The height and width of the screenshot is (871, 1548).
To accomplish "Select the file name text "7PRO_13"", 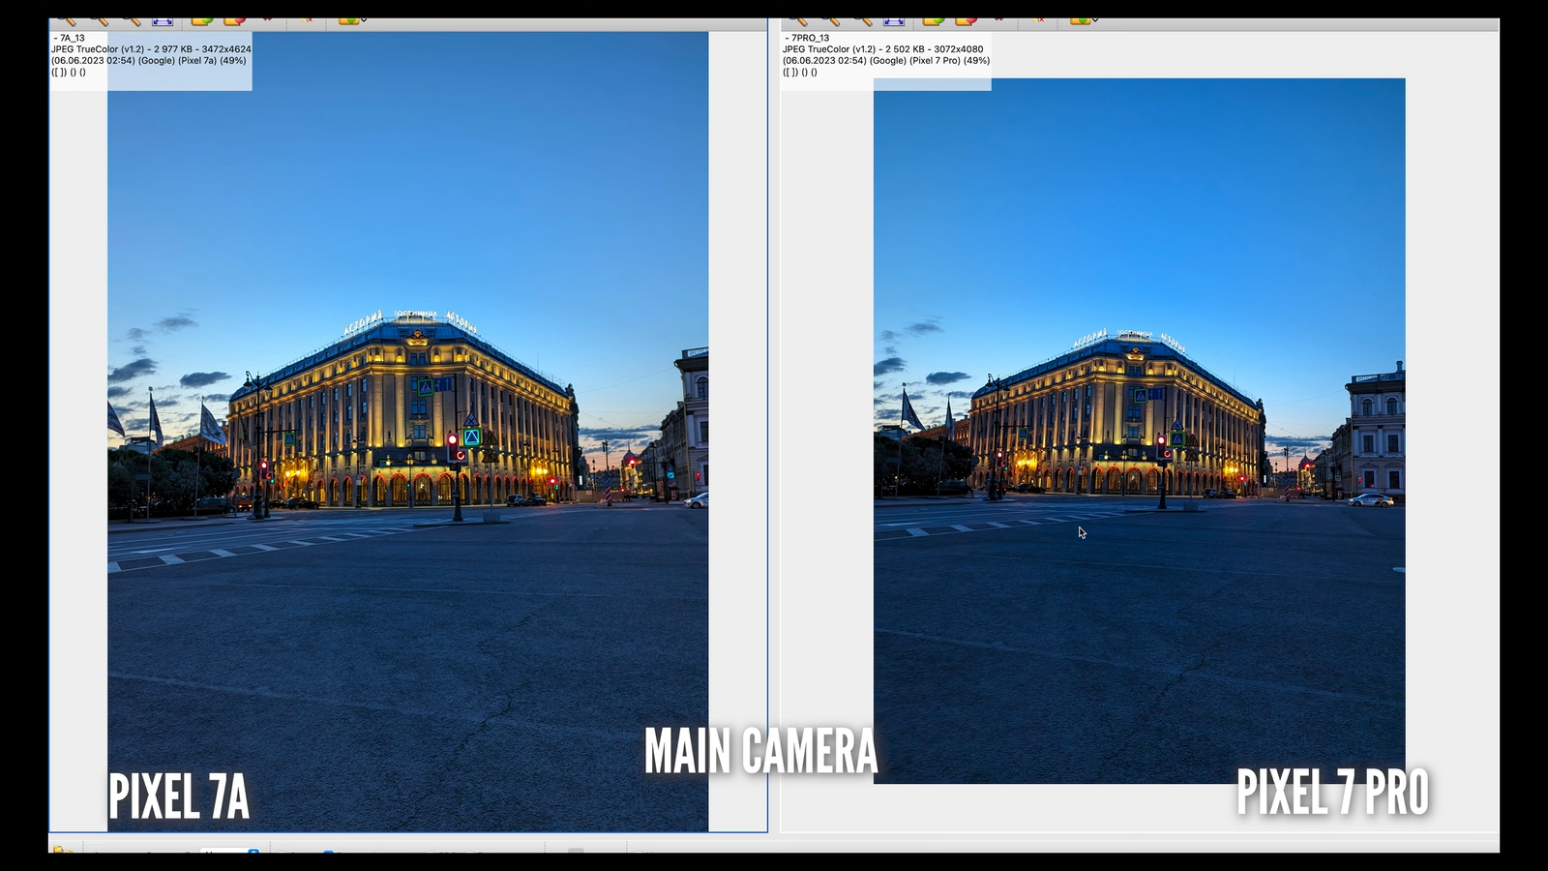I will 810,39.
